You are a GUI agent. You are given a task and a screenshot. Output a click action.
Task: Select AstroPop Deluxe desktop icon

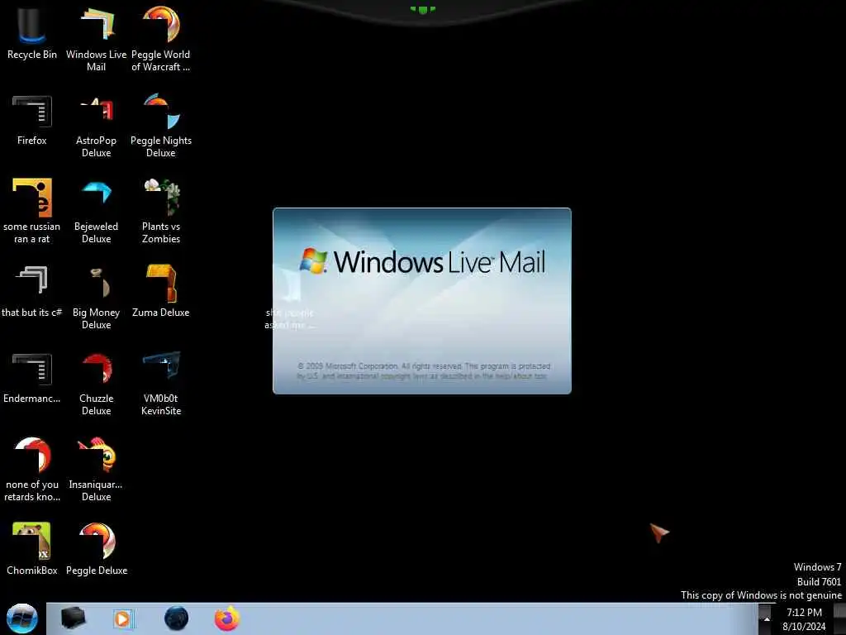pyautogui.click(x=96, y=126)
